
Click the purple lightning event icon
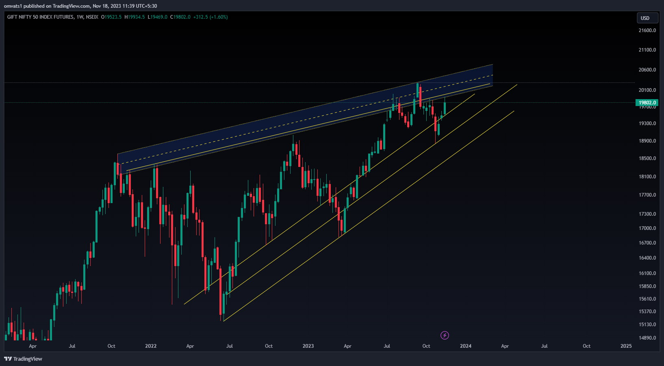point(445,335)
